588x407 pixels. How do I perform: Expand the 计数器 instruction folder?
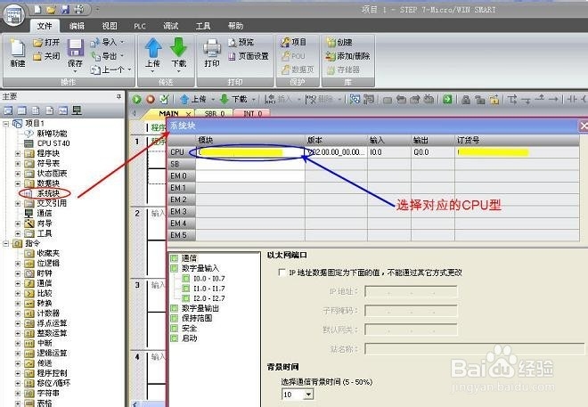pos(18,313)
